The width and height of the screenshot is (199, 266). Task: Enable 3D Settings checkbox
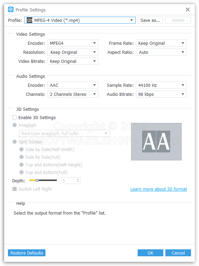coord(15,117)
